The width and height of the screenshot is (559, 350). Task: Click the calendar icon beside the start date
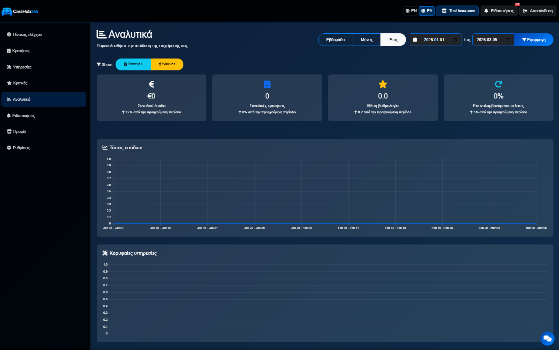(x=415, y=40)
